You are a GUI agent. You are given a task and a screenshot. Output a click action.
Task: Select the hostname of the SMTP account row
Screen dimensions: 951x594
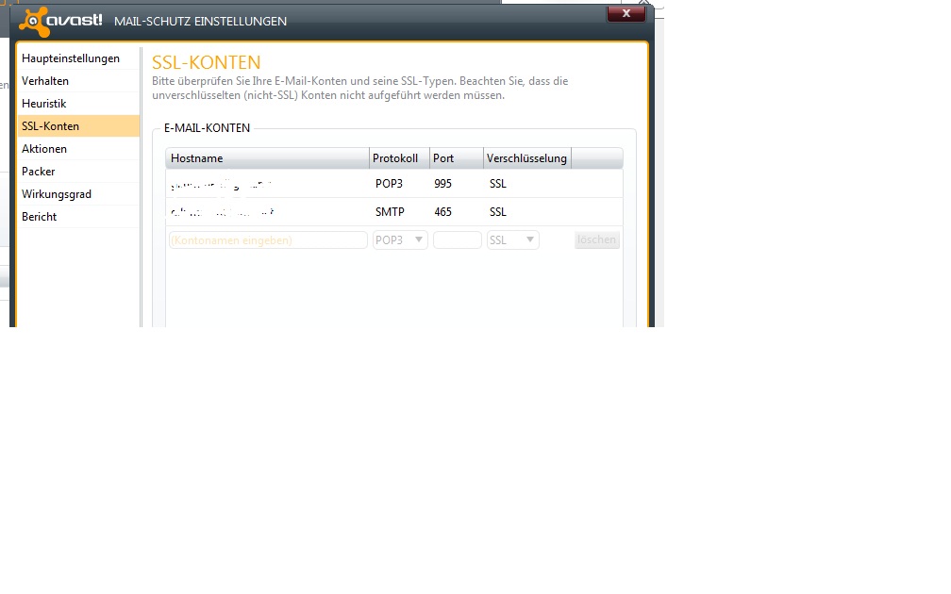click(x=223, y=212)
